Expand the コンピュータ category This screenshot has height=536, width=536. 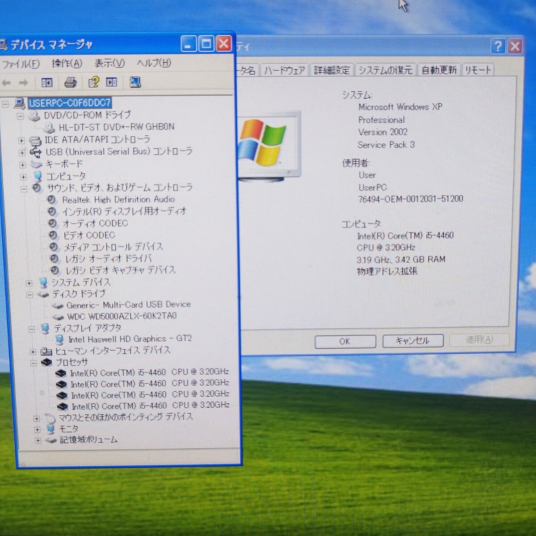pos(23,177)
